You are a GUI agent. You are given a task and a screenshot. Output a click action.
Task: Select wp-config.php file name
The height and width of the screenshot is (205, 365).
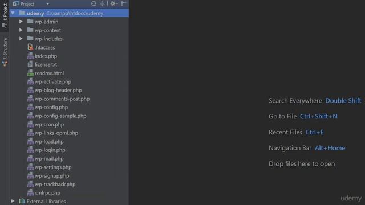click(51, 108)
